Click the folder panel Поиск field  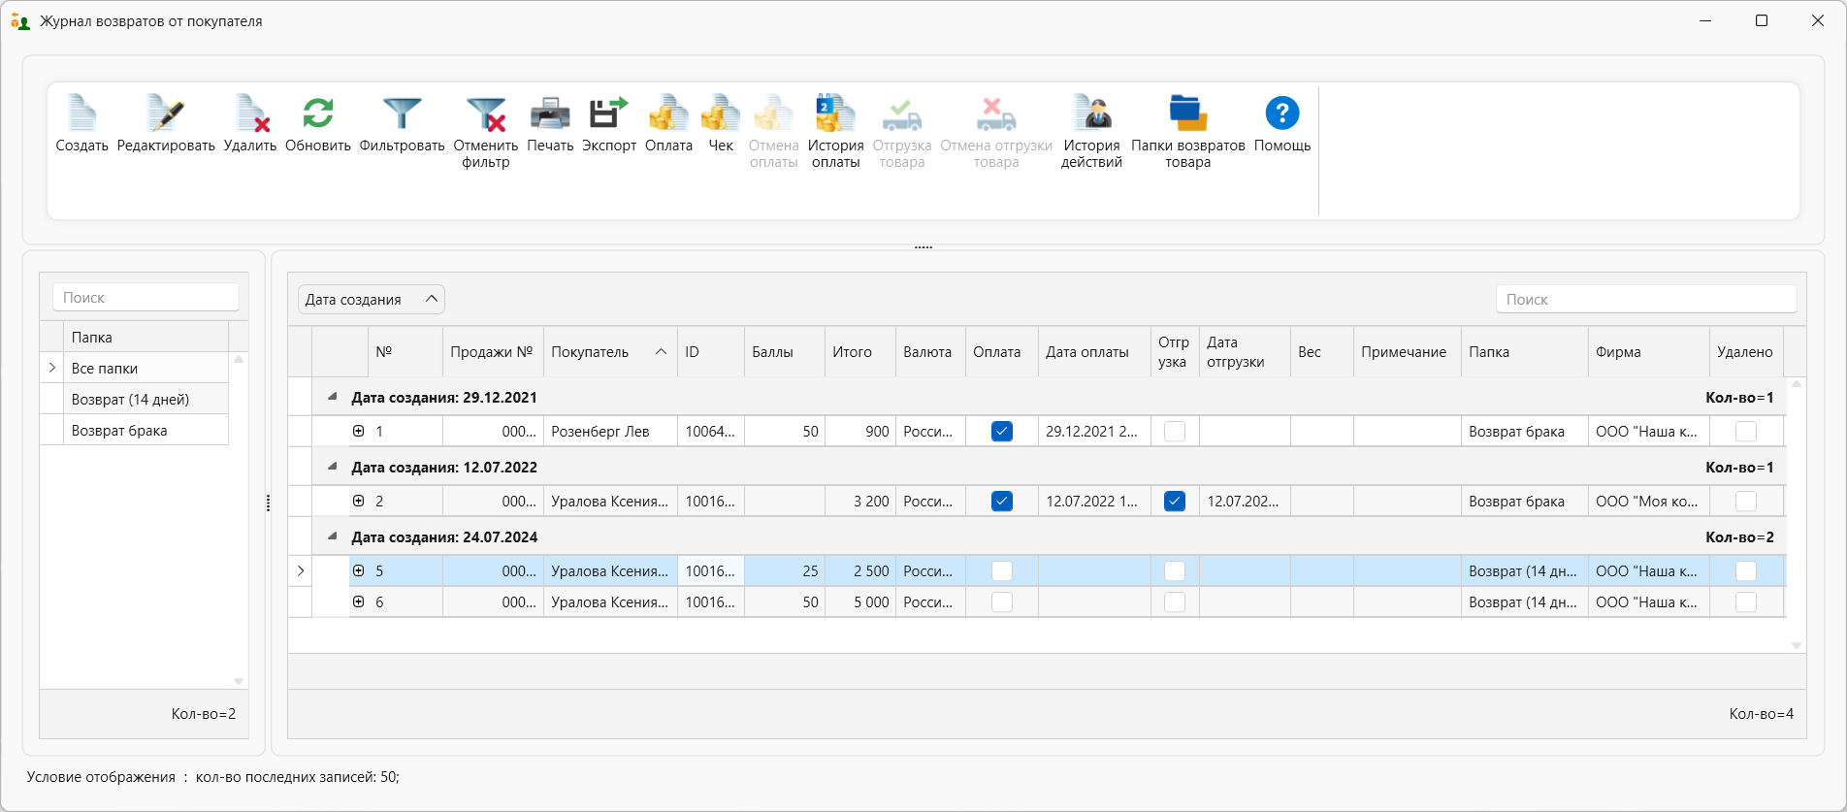point(146,298)
